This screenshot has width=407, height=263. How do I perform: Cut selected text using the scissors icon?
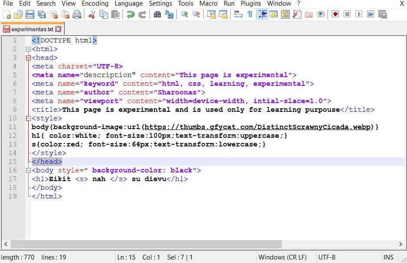pos(93,14)
